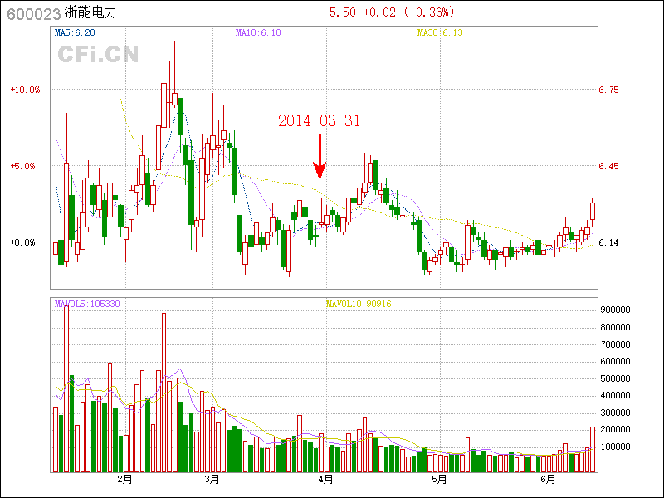Viewport: 664px width, 498px height.
Task: Select the 2014-03-31 date annotation
Action: tap(319, 121)
